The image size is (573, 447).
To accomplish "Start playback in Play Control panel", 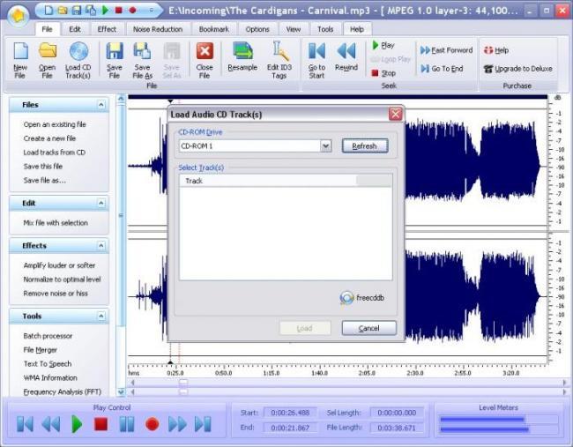I will click(x=77, y=424).
